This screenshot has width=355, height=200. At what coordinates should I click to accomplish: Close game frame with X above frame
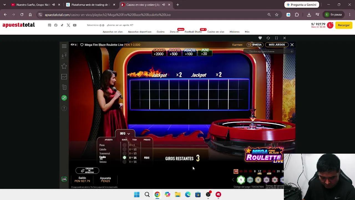pos(285,38)
